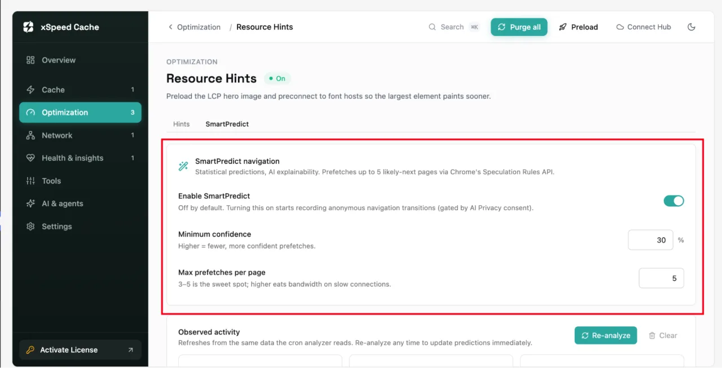The height and width of the screenshot is (368, 722).
Task: Click the Purge all button
Action: point(519,27)
